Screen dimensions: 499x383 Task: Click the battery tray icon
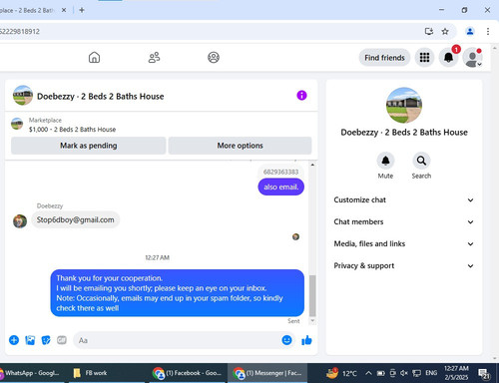point(380,373)
